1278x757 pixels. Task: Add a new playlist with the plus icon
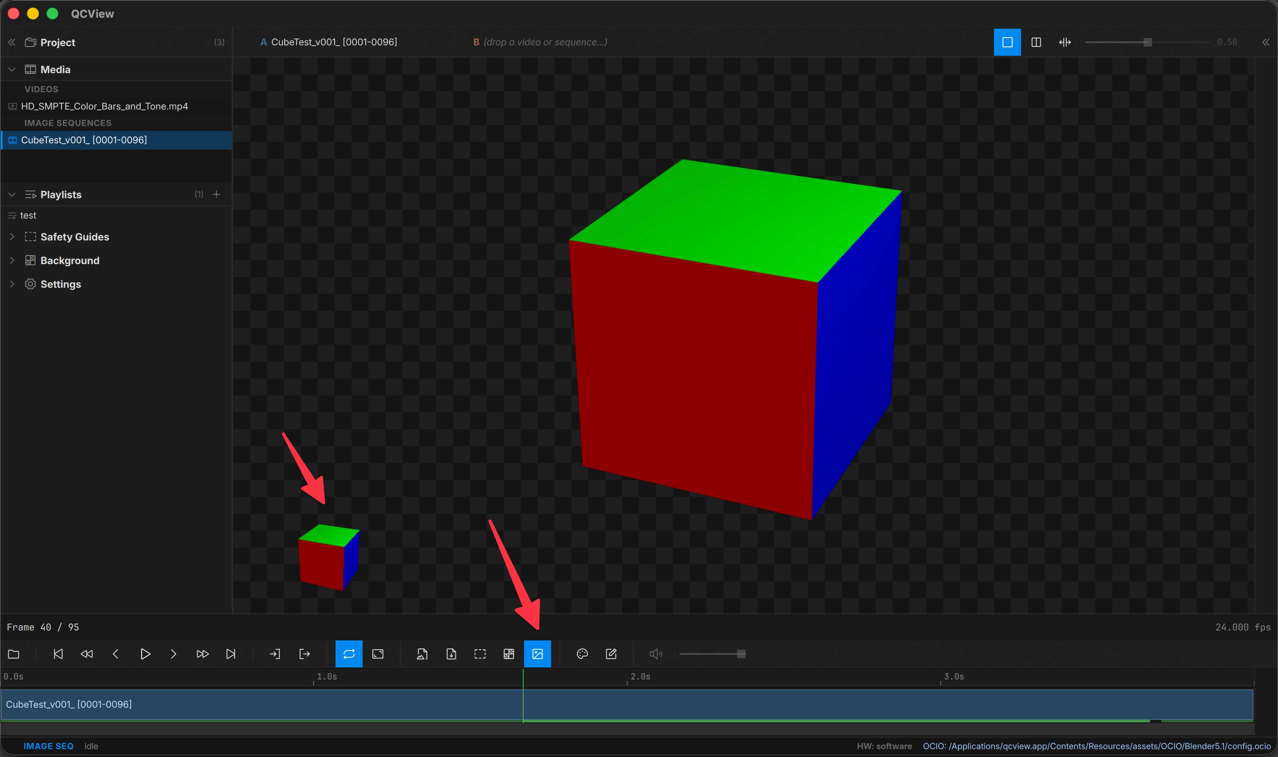coord(216,194)
